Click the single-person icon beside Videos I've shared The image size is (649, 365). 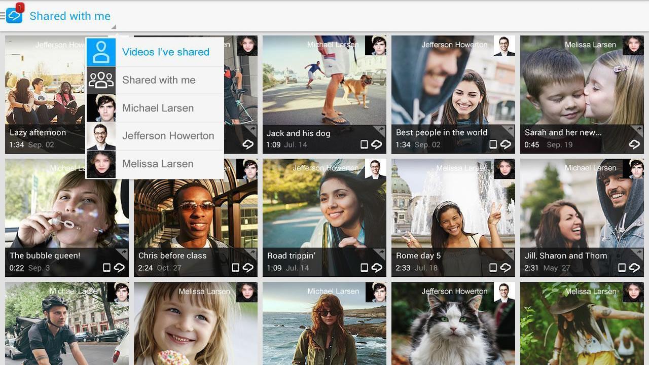(100, 51)
